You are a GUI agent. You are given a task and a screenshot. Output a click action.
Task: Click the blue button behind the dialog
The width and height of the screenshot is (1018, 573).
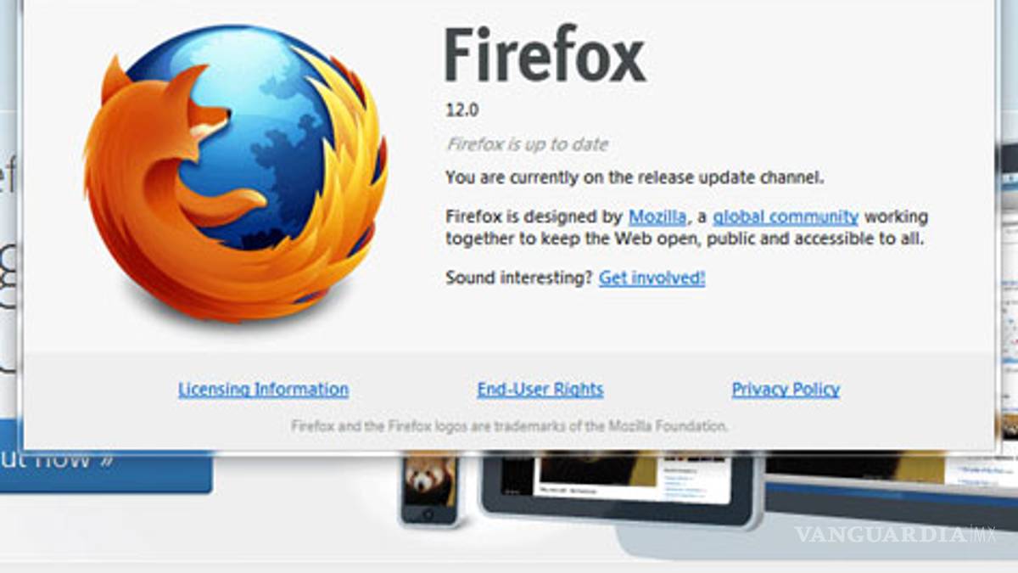click(x=106, y=471)
